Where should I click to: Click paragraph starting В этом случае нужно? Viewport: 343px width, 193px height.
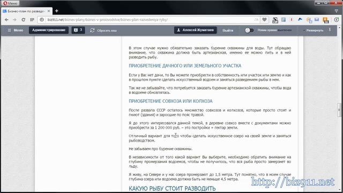tap(210, 53)
